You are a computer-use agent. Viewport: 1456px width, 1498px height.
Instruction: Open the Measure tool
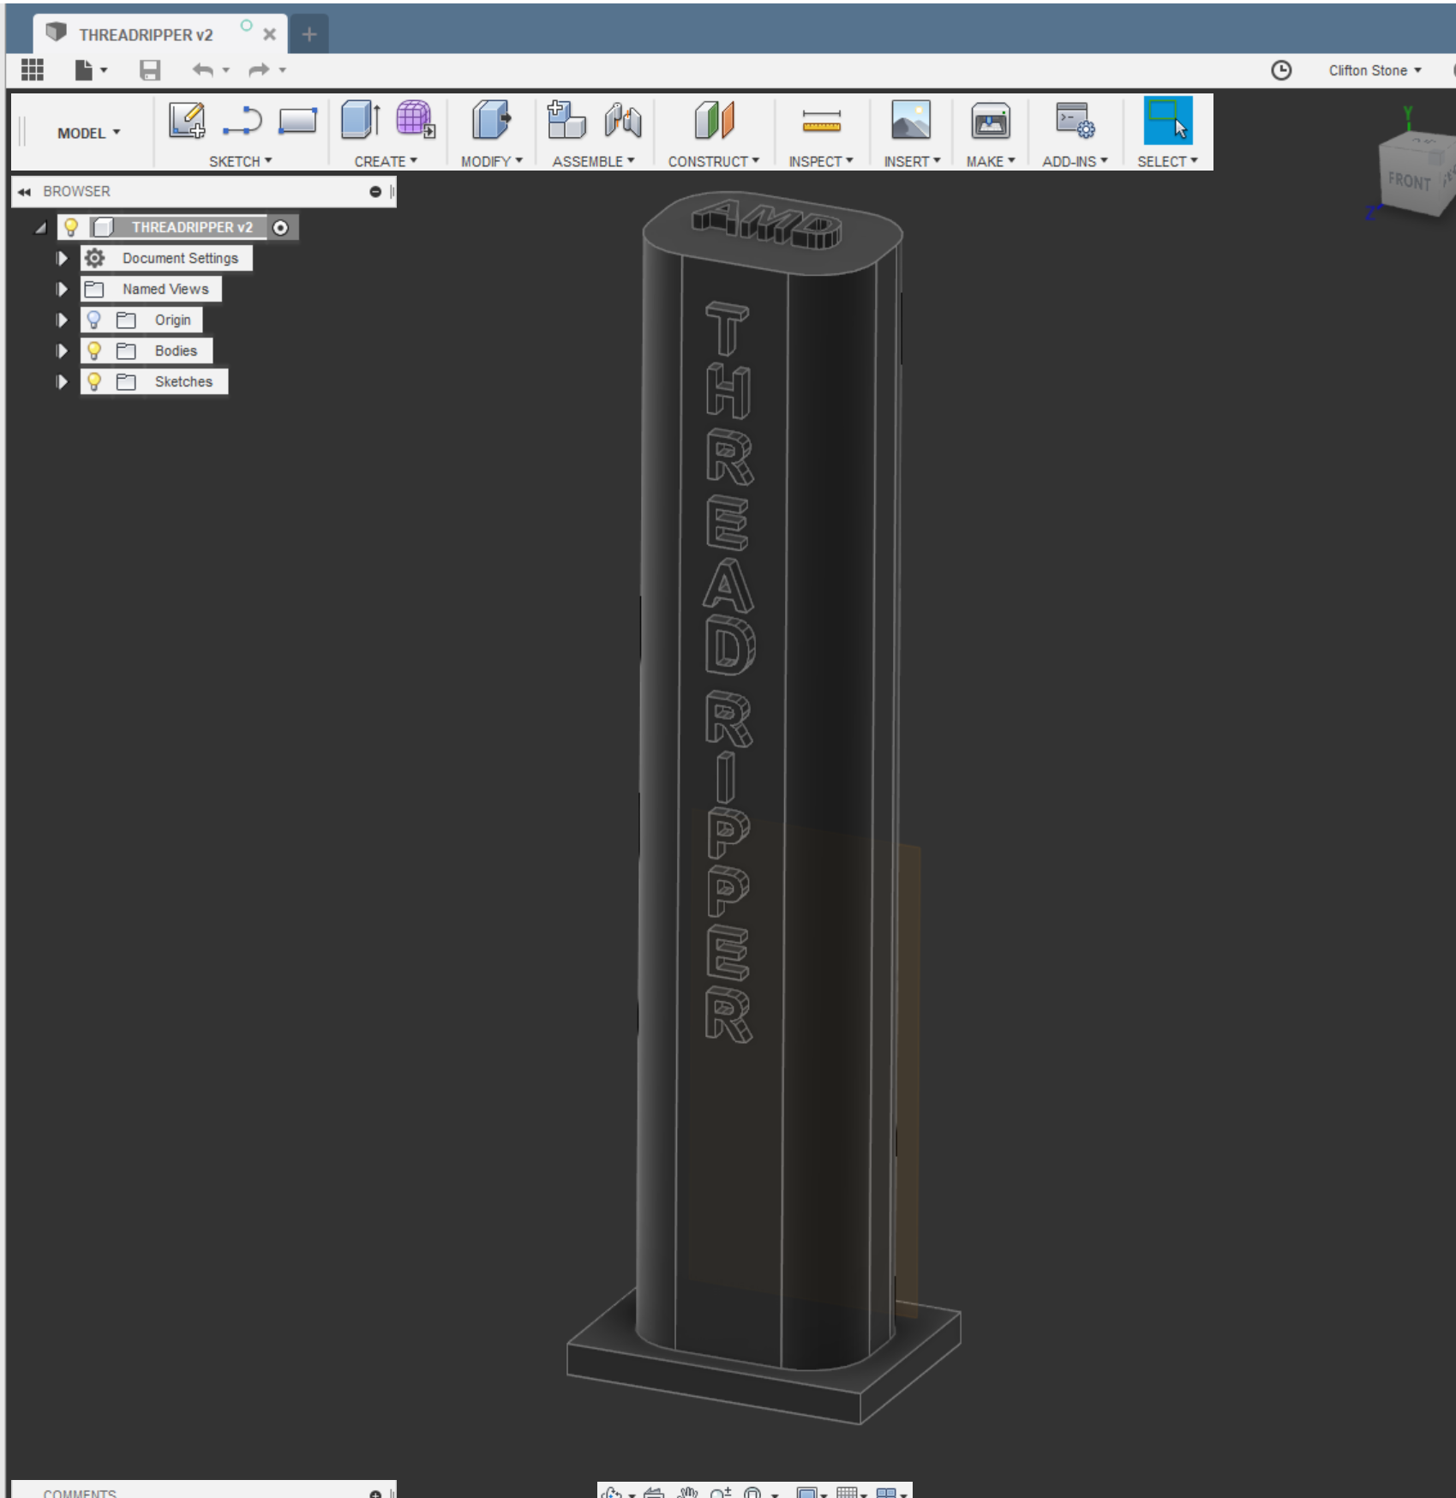822,121
